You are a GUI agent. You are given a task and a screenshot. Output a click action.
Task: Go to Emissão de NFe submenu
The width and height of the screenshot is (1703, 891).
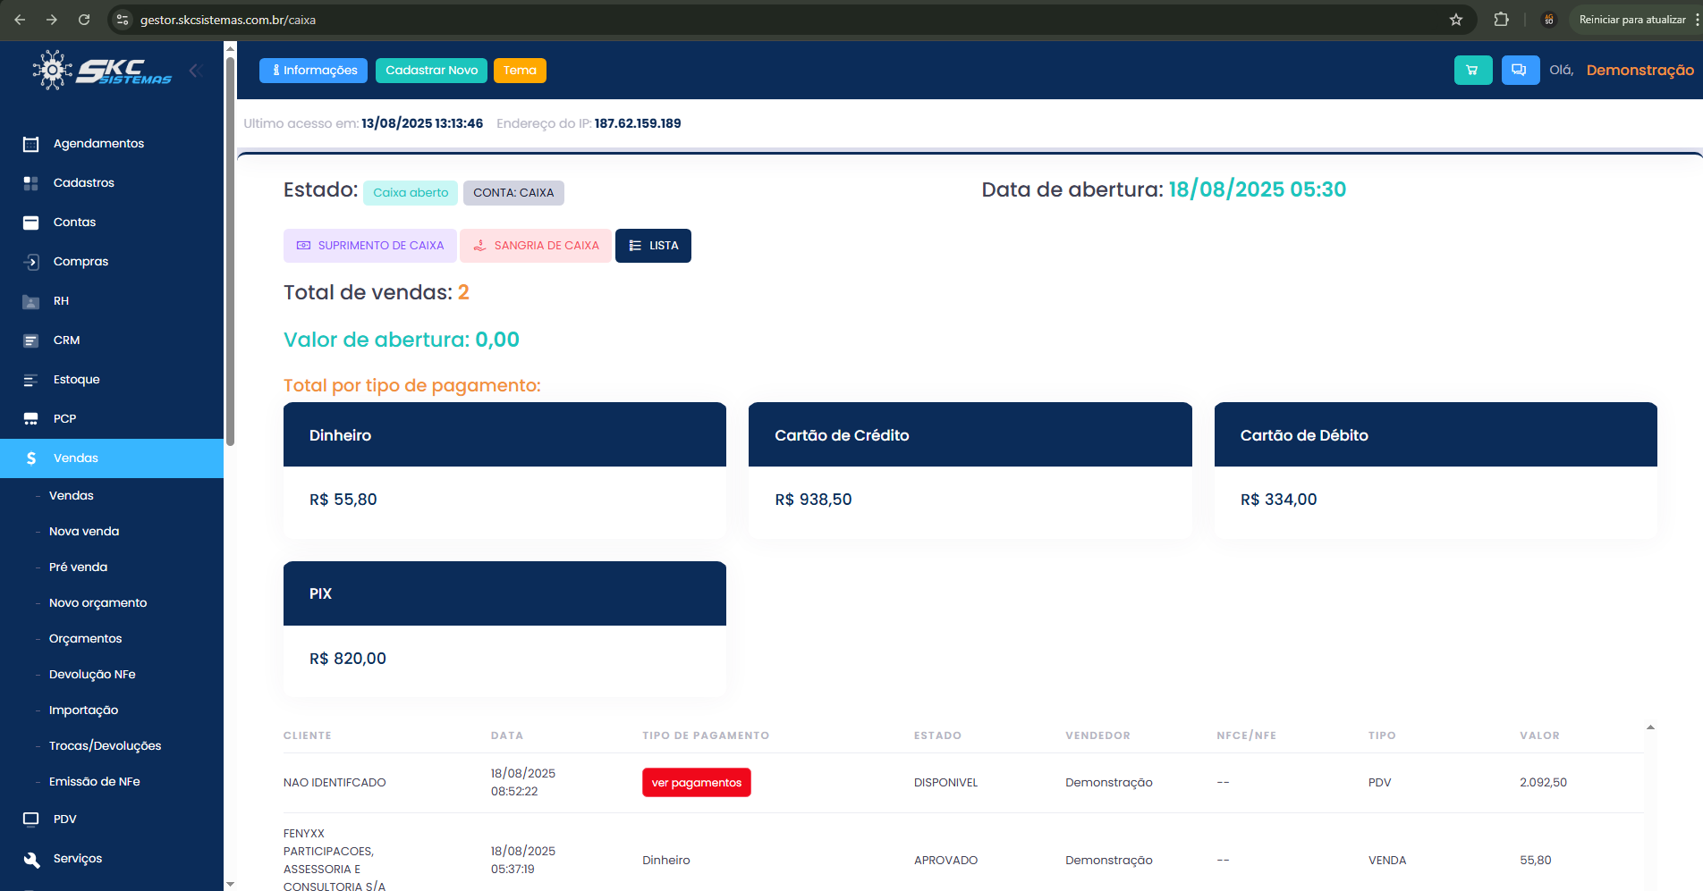pos(95,782)
